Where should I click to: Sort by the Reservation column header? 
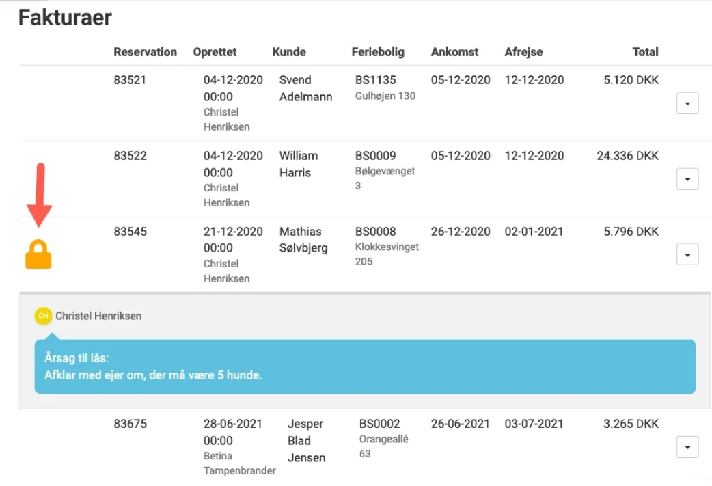point(145,52)
